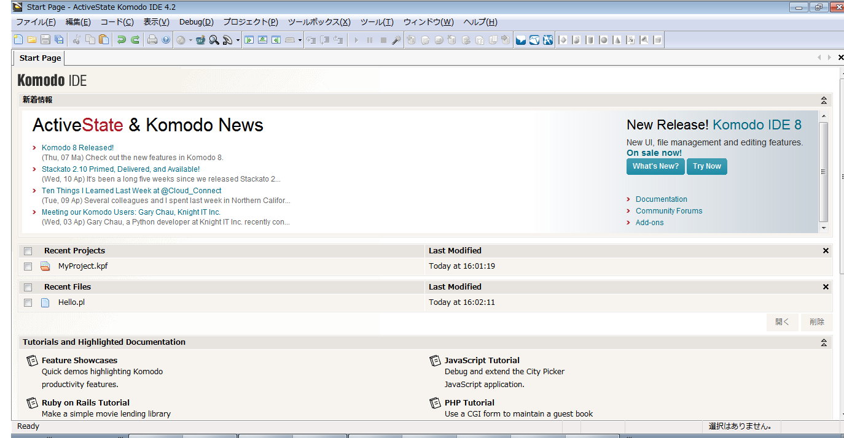Open the Documentation link
Screen dimensions: 844x438
coord(662,199)
